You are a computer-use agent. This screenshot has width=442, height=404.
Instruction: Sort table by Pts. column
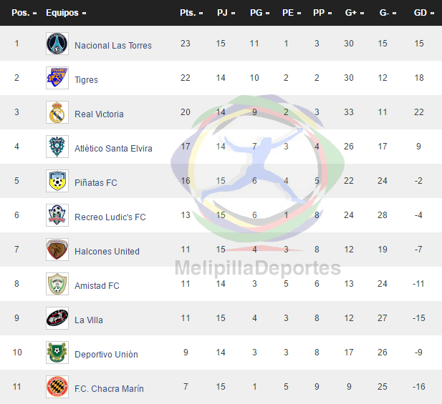tap(191, 13)
